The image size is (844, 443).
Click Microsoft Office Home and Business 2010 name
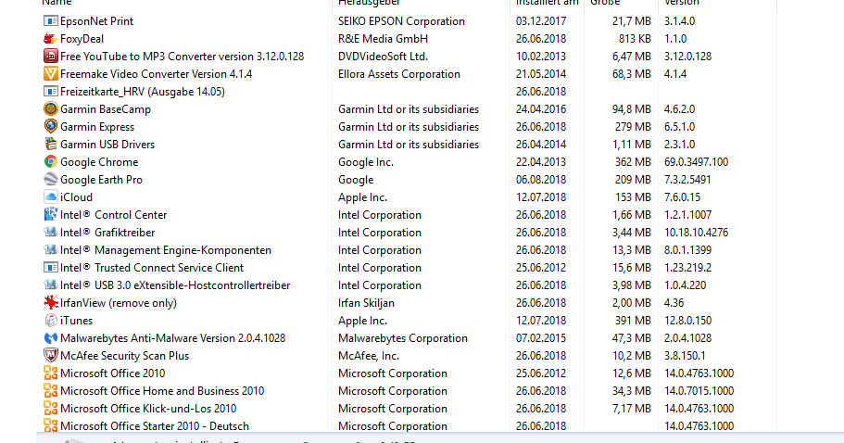162,391
